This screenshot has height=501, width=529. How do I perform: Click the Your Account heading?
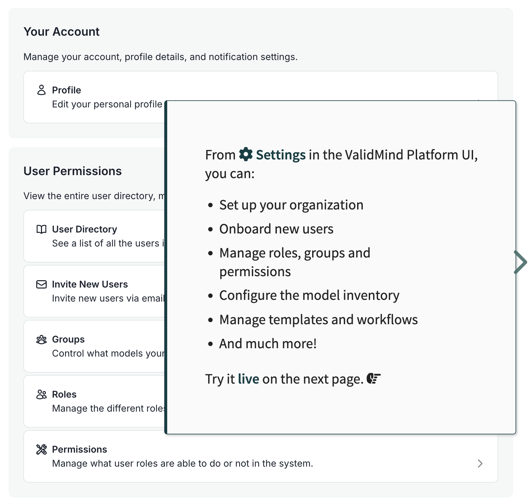click(x=62, y=32)
